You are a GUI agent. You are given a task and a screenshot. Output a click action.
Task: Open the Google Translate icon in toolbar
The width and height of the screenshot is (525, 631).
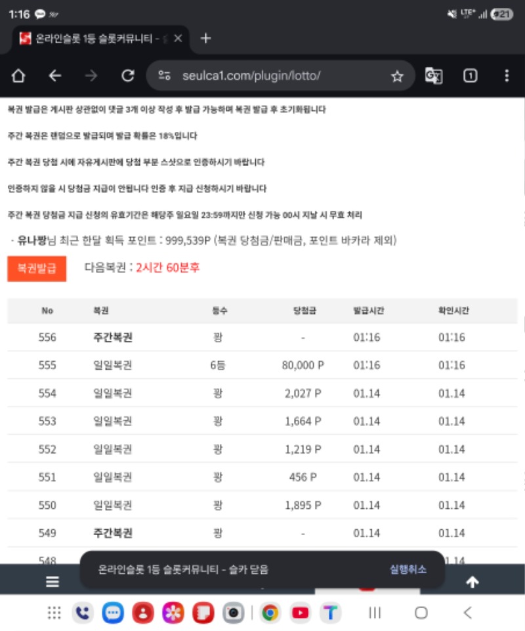(434, 76)
